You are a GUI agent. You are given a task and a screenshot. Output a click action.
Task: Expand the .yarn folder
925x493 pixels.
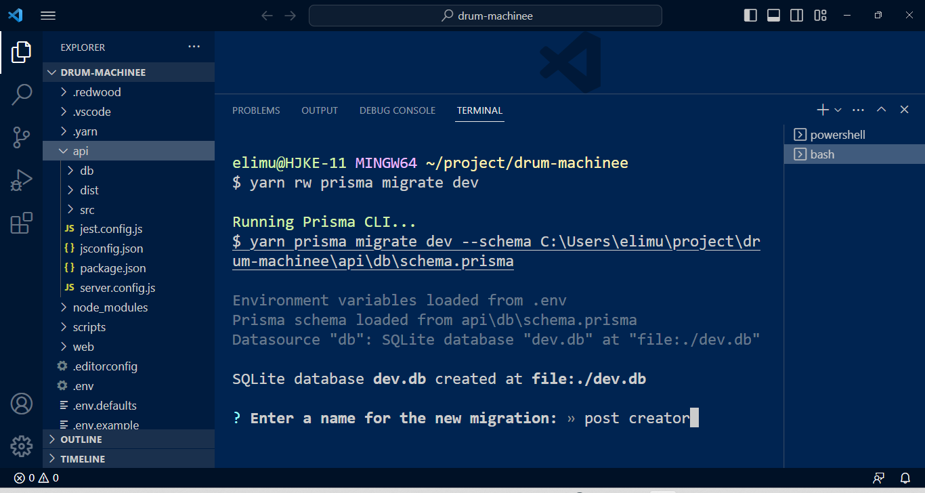[129, 131]
